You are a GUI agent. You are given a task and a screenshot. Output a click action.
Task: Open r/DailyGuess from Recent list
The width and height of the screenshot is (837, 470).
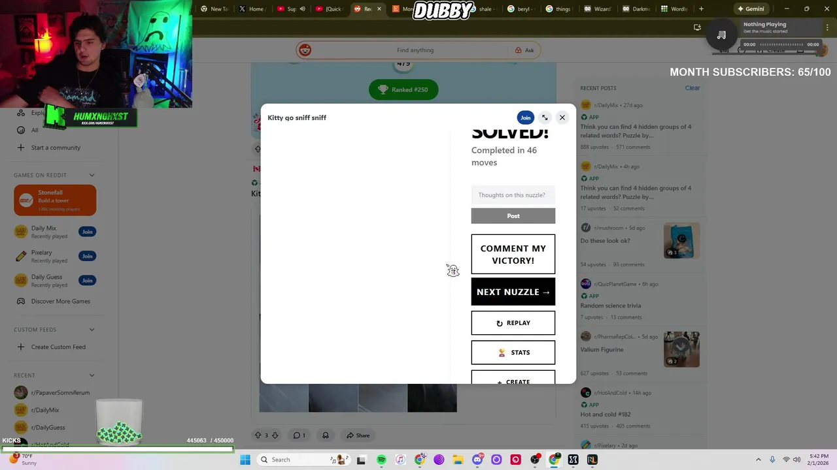point(41,428)
